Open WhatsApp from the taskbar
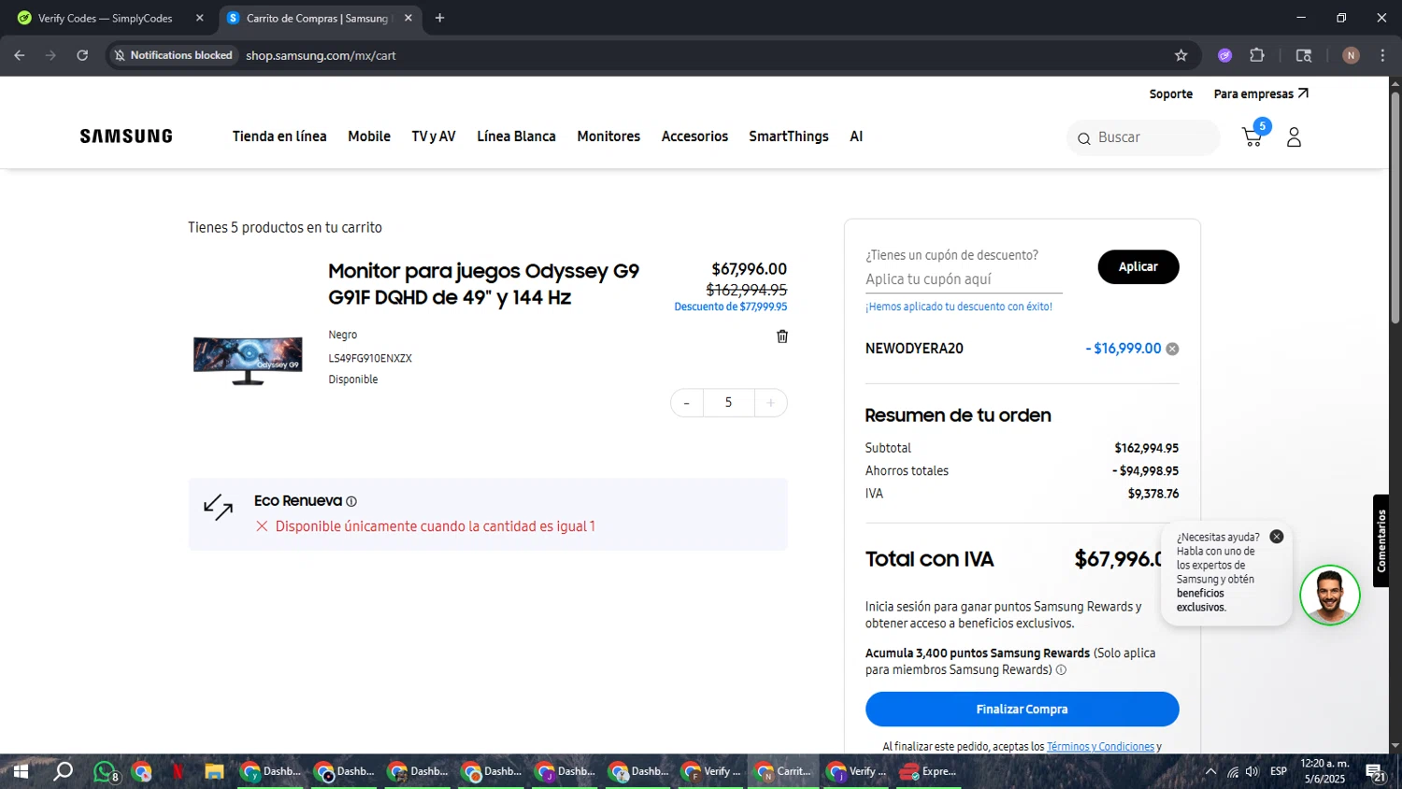Image resolution: width=1402 pixels, height=789 pixels. (x=105, y=771)
